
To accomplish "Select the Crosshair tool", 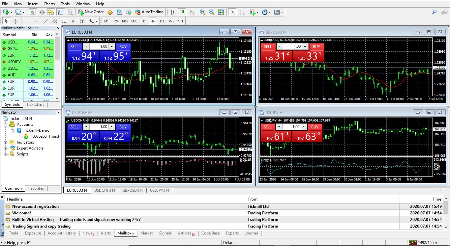I will click(x=15, y=21).
